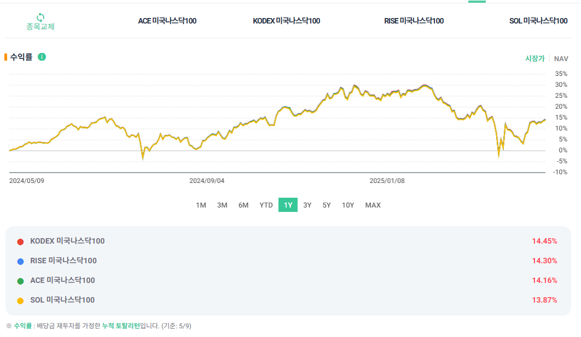581x337 pixels.
Task: Click the 14.16% return value
Action: click(544, 280)
